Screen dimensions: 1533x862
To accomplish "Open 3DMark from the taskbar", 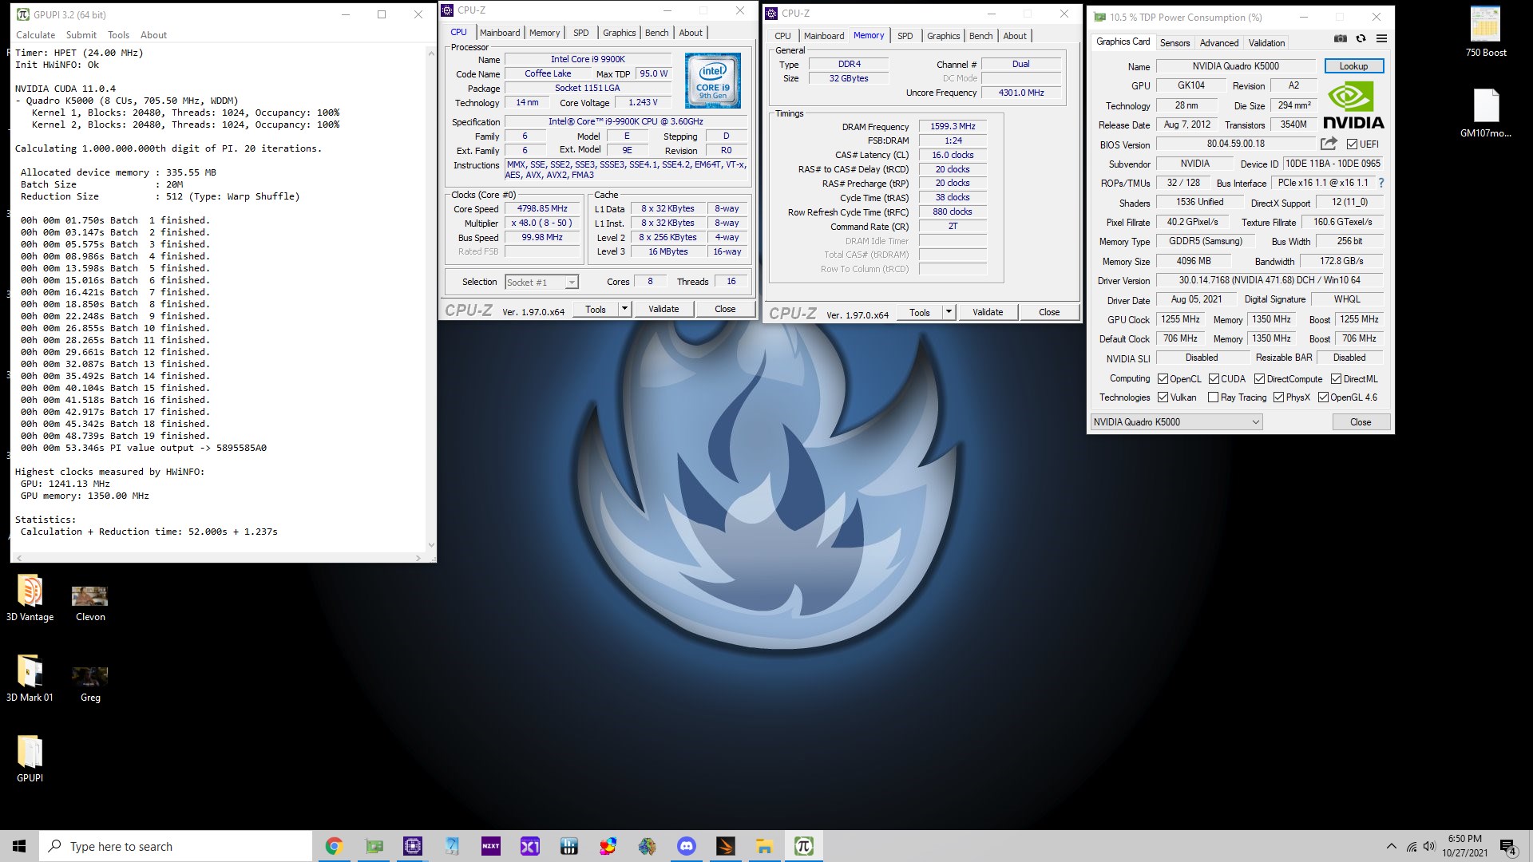I will click(725, 846).
